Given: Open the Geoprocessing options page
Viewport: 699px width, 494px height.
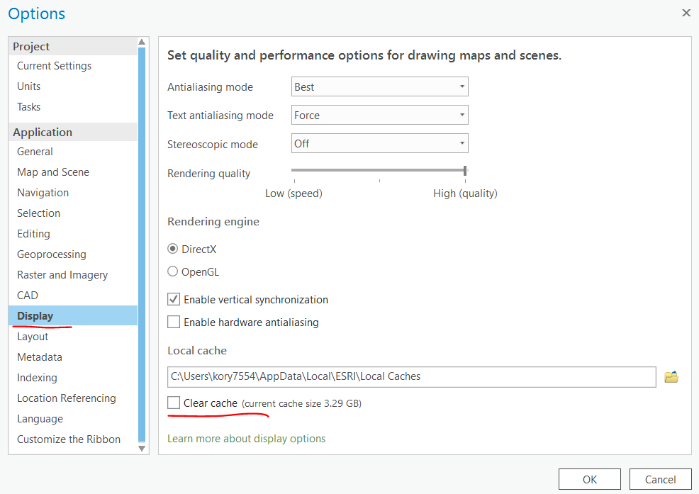Looking at the screenshot, I should tap(52, 254).
